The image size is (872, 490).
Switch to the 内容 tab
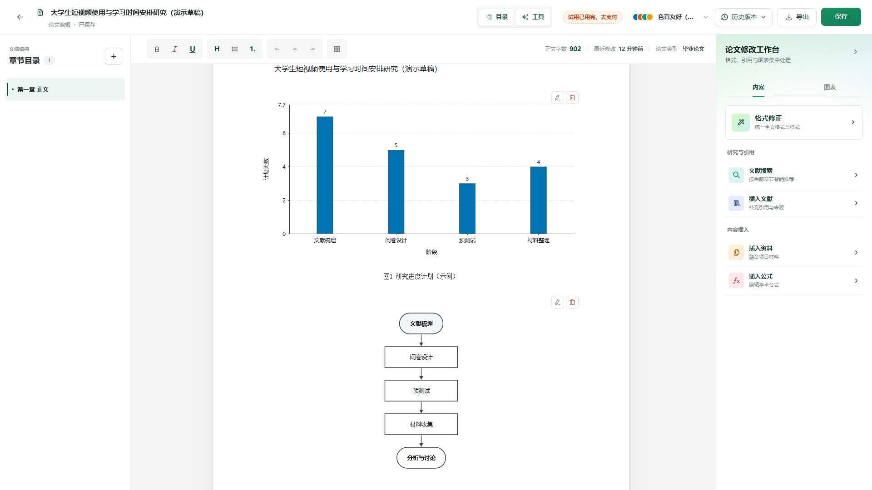[x=758, y=87]
